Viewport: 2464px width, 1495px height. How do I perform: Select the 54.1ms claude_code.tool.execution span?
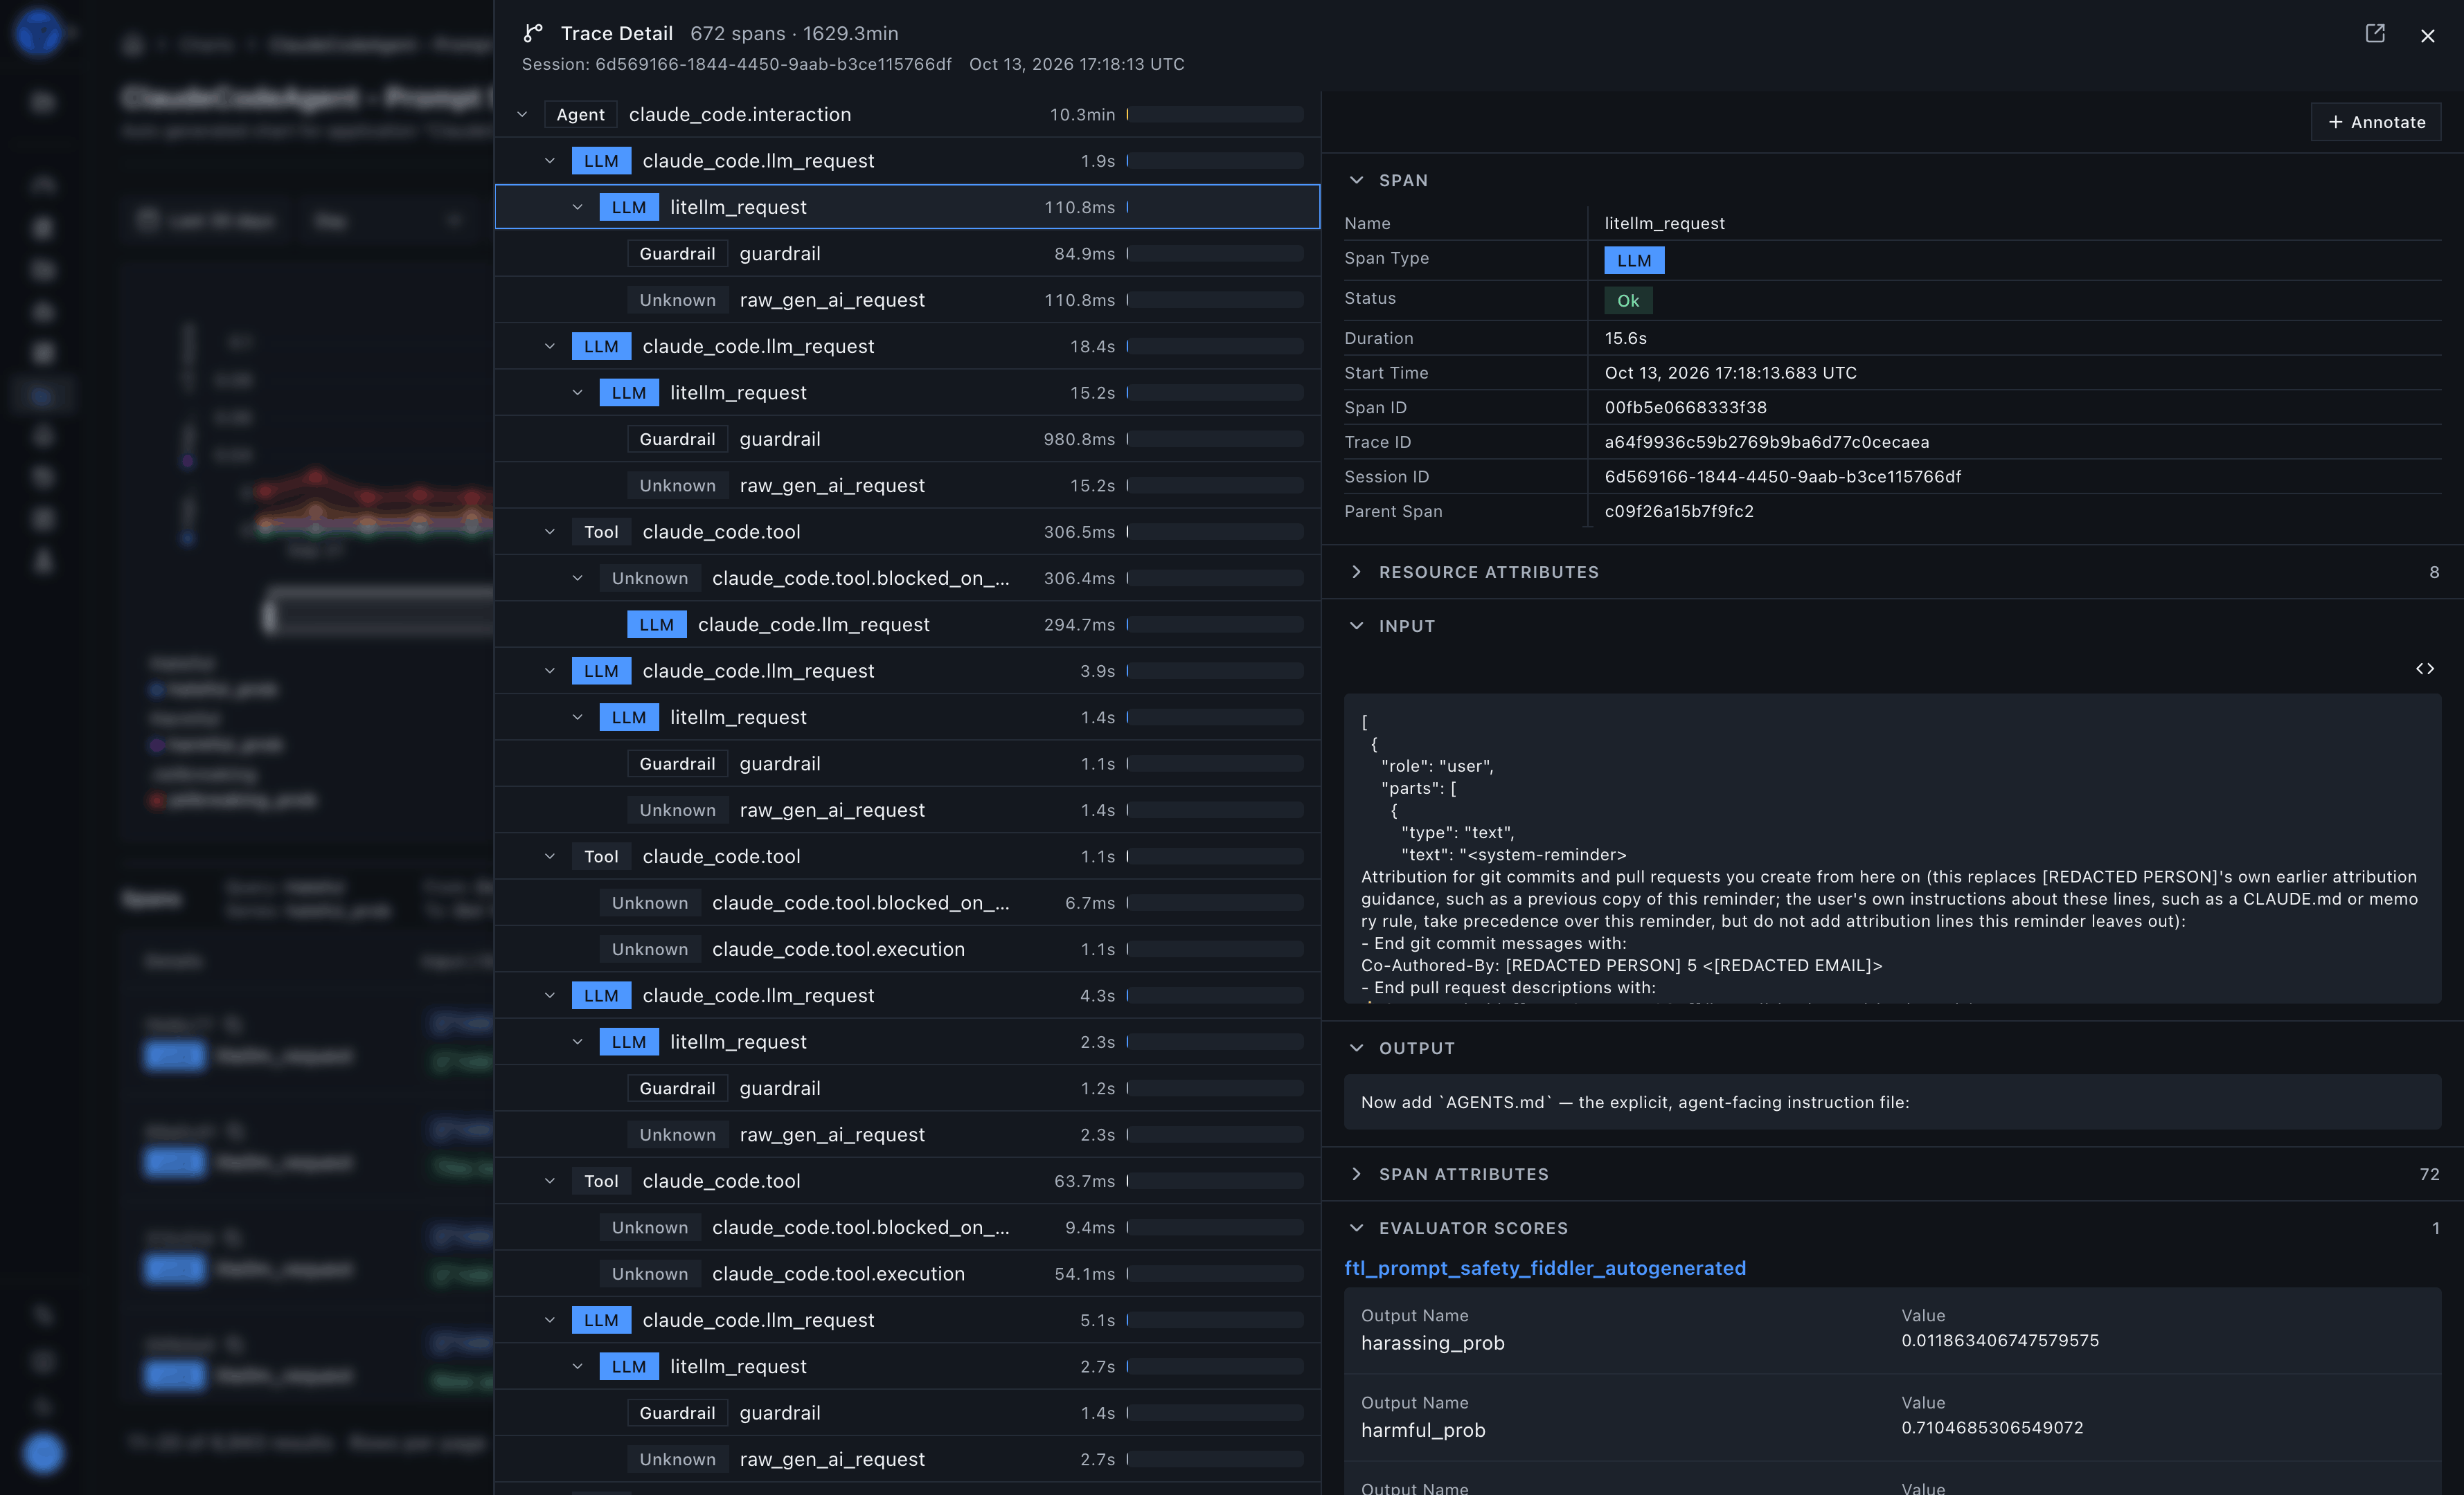(908, 1273)
